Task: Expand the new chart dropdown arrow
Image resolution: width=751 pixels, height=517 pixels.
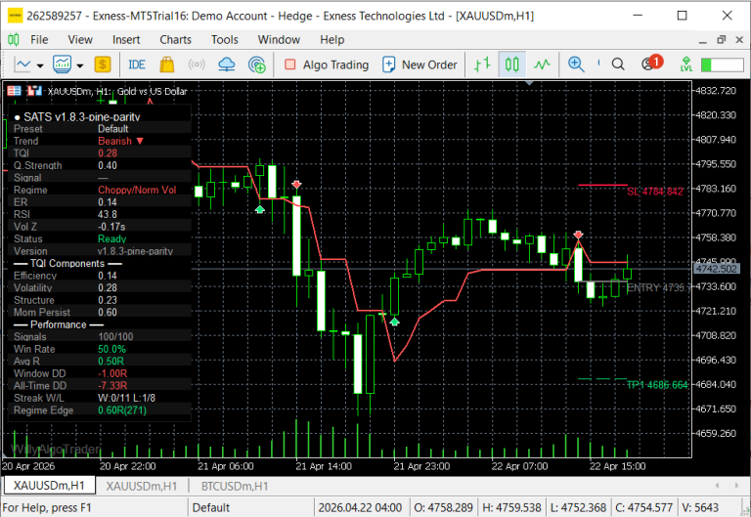Action: [x=40, y=65]
